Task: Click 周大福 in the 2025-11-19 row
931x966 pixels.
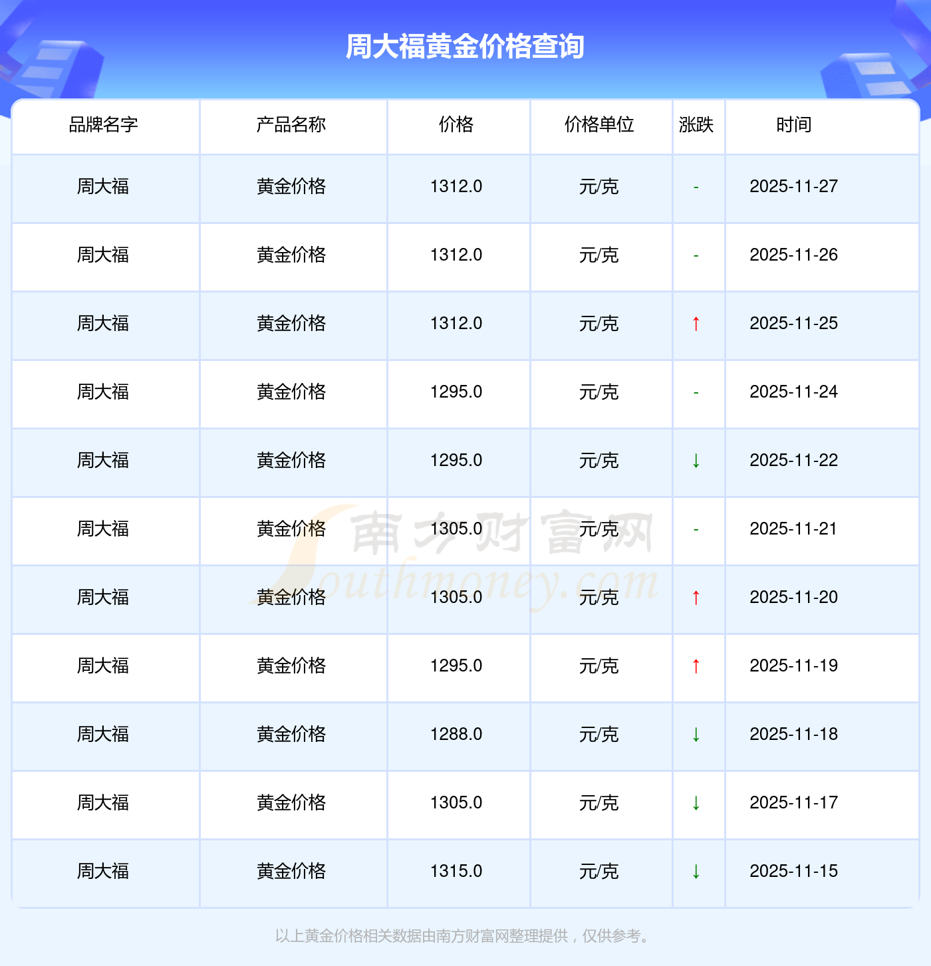Action: [104, 666]
